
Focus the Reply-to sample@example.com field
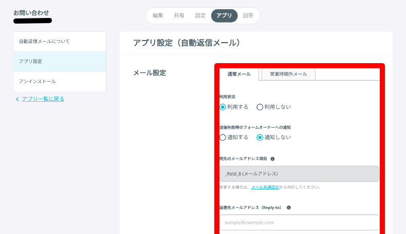tap(299, 222)
